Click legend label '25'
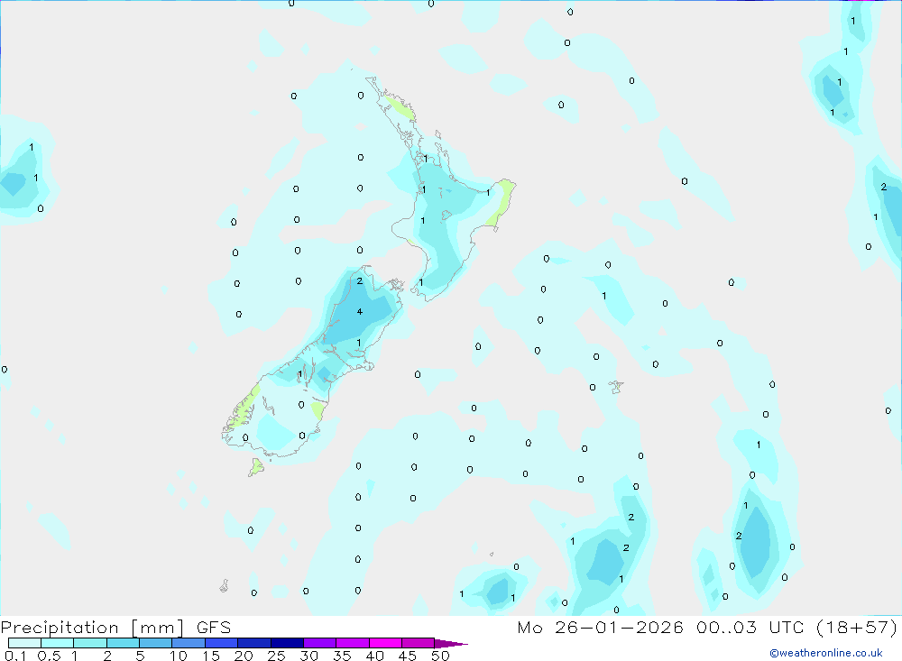 (x=276, y=656)
